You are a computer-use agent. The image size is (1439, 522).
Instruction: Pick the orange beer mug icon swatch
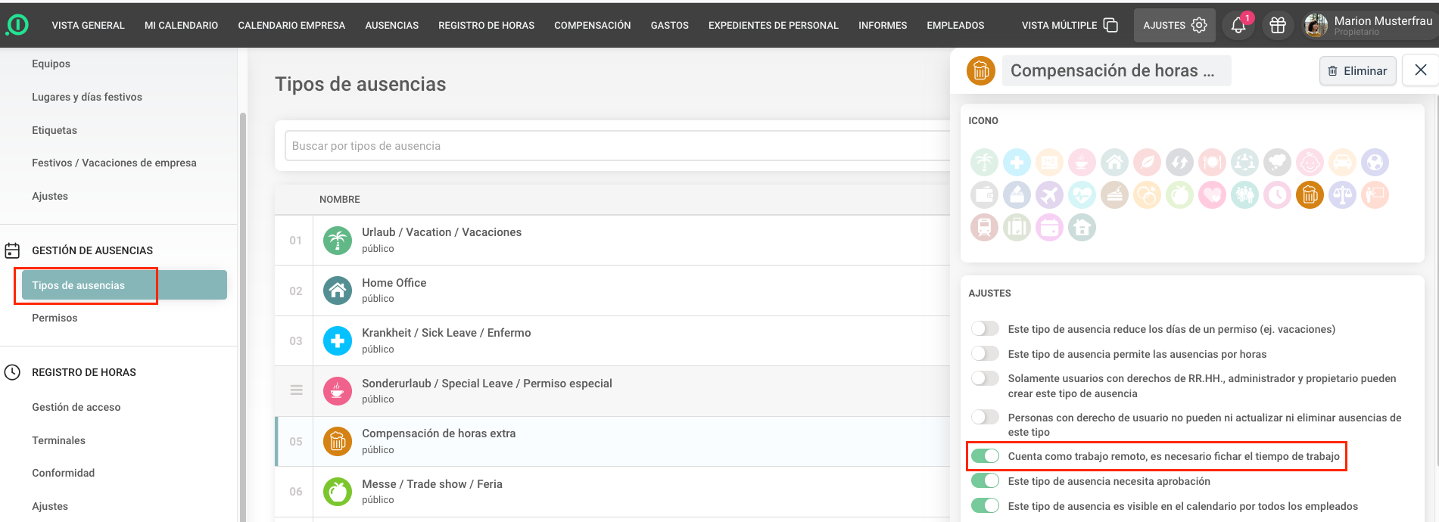pyautogui.click(x=1310, y=195)
